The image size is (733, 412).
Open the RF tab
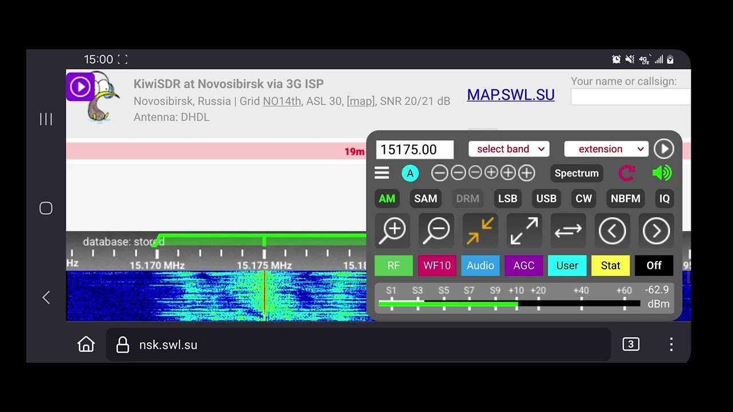click(x=393, y=266)
